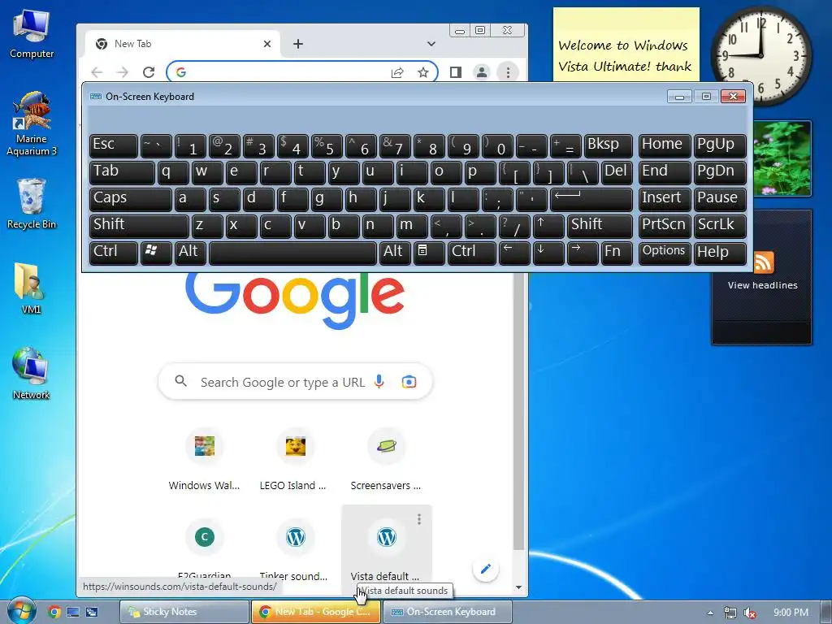Bookmark this tab with the star icon
832x624 pixels.
tap(422, 72)
